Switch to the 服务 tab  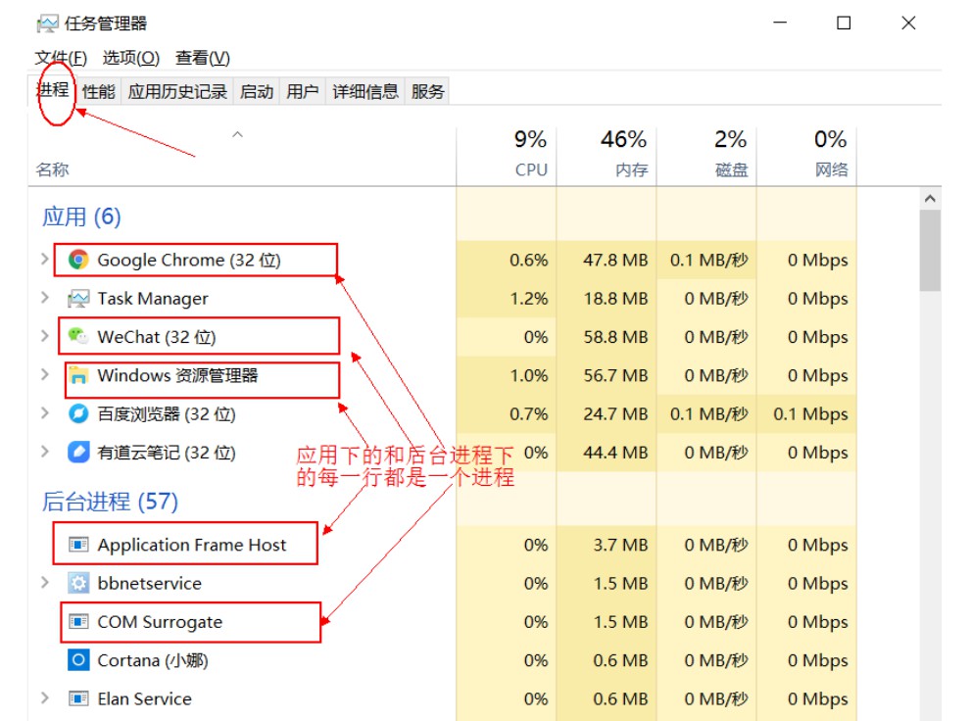(x=427, y=92)
